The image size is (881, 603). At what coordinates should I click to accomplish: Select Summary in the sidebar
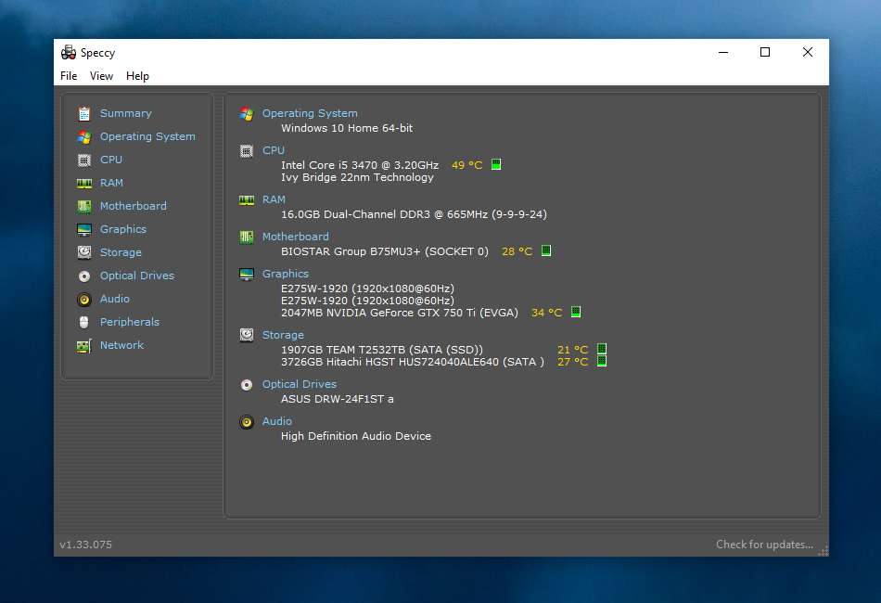(x=126, y=113)
